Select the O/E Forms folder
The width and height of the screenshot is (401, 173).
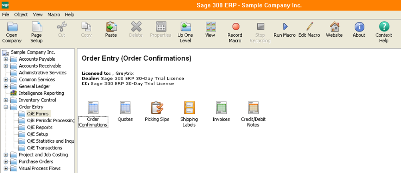[x=38, y=113]
